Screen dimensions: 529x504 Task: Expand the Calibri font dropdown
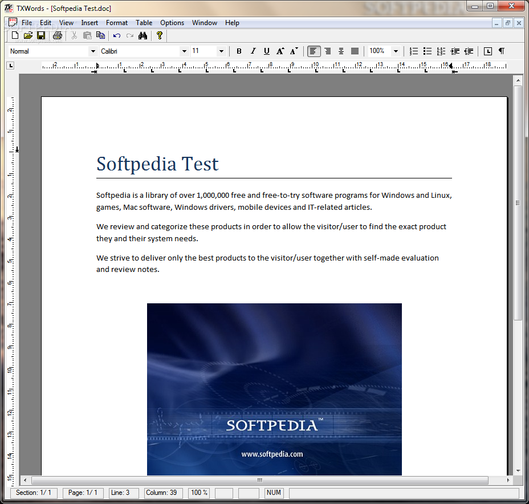click(184, 51)
